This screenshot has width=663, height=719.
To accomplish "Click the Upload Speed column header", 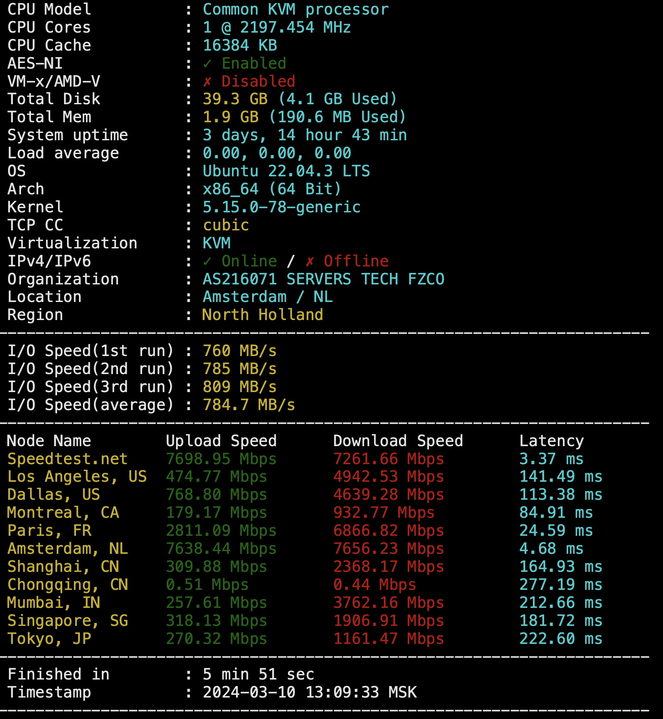I will click(x=221, y=441).
